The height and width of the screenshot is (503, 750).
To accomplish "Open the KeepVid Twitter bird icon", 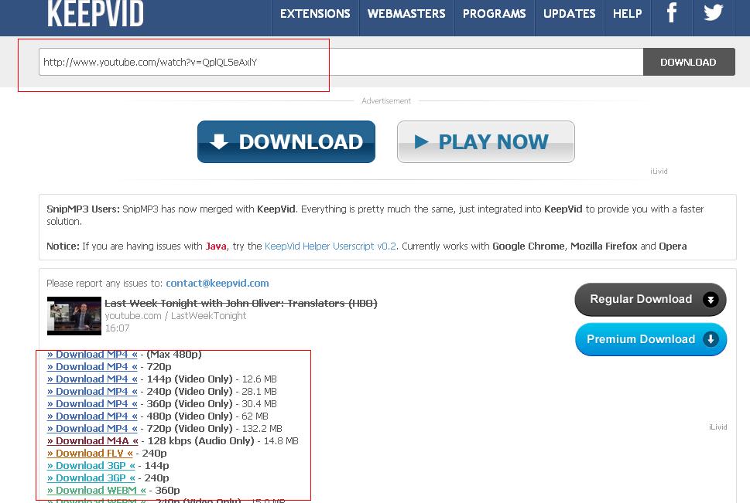I will [x=713, y=12].
